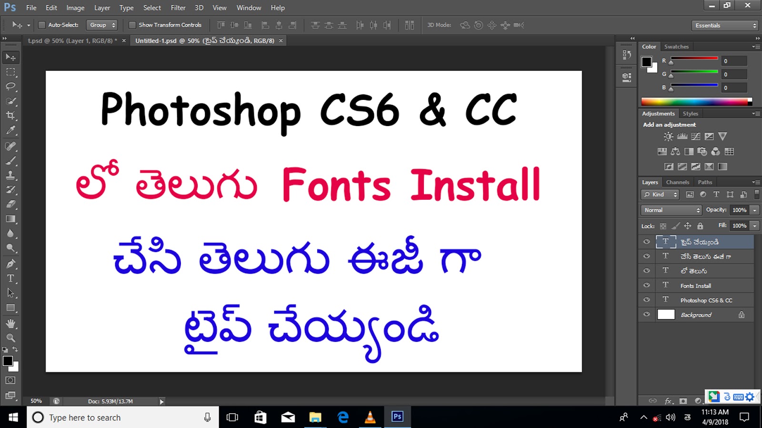The image size is (762, 428).
Task: Select the Path Selection tool
Action: click(10, 293)
